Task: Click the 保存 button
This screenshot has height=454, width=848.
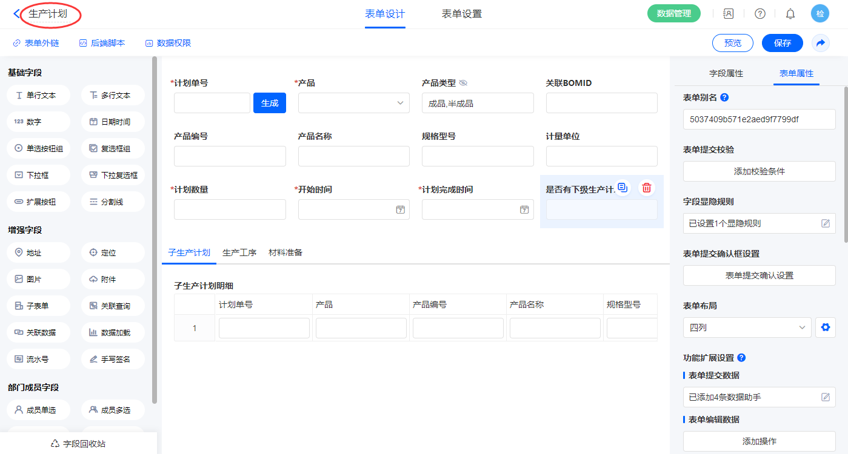Action: point(782,43)
